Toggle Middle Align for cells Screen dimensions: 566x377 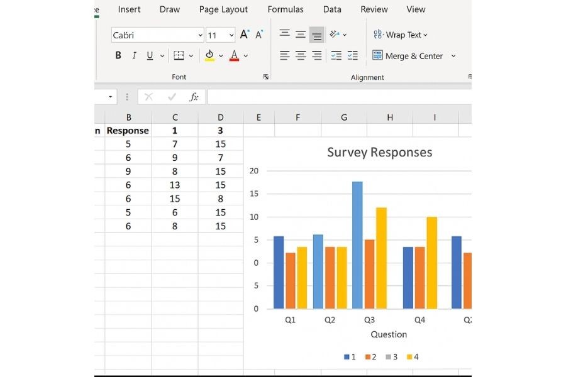pyautogui.click(x=301, y=35)
